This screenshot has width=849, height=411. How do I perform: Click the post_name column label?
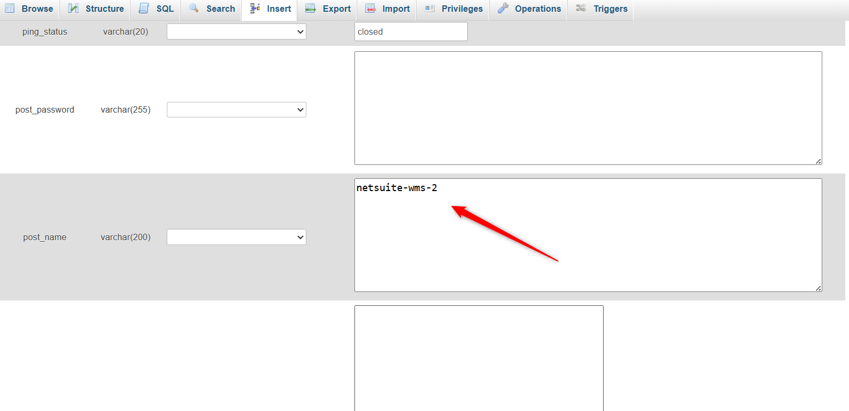pyautogui.click(x=45, y=237)
